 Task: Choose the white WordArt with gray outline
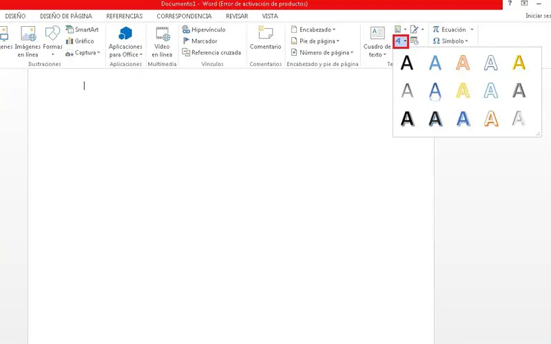(x=491, y=63)
